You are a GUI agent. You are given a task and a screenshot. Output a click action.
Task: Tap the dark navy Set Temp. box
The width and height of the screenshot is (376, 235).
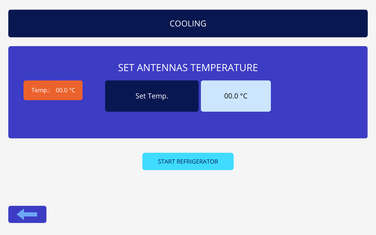click(x=152, y=96)
